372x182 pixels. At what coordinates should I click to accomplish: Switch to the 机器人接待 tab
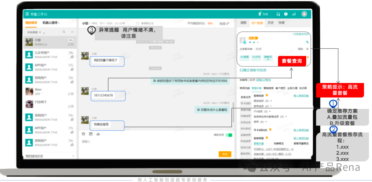pyautogui.click(x=51, y=23)
